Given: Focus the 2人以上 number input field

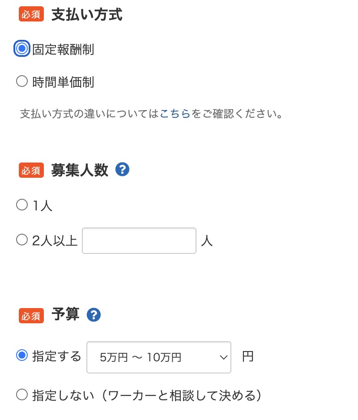Looking at the screenshot, I should (139, 240).
